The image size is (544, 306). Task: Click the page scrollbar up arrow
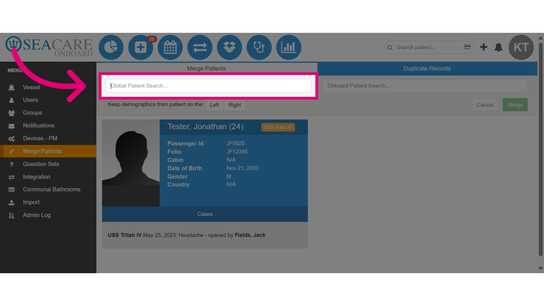pos(541,38)
